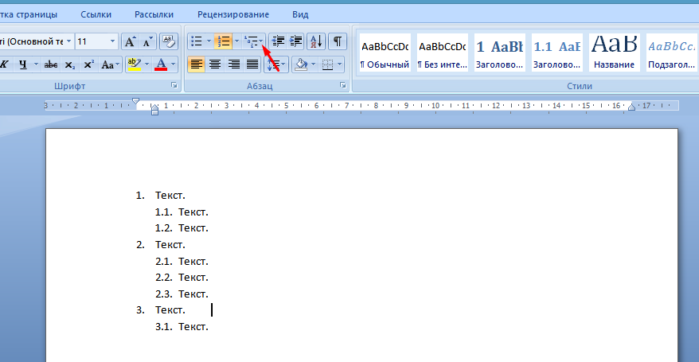Place cursor in list item 2.1. Текст.
Viewport: 699px width, 362px height.
coord(193,261)
